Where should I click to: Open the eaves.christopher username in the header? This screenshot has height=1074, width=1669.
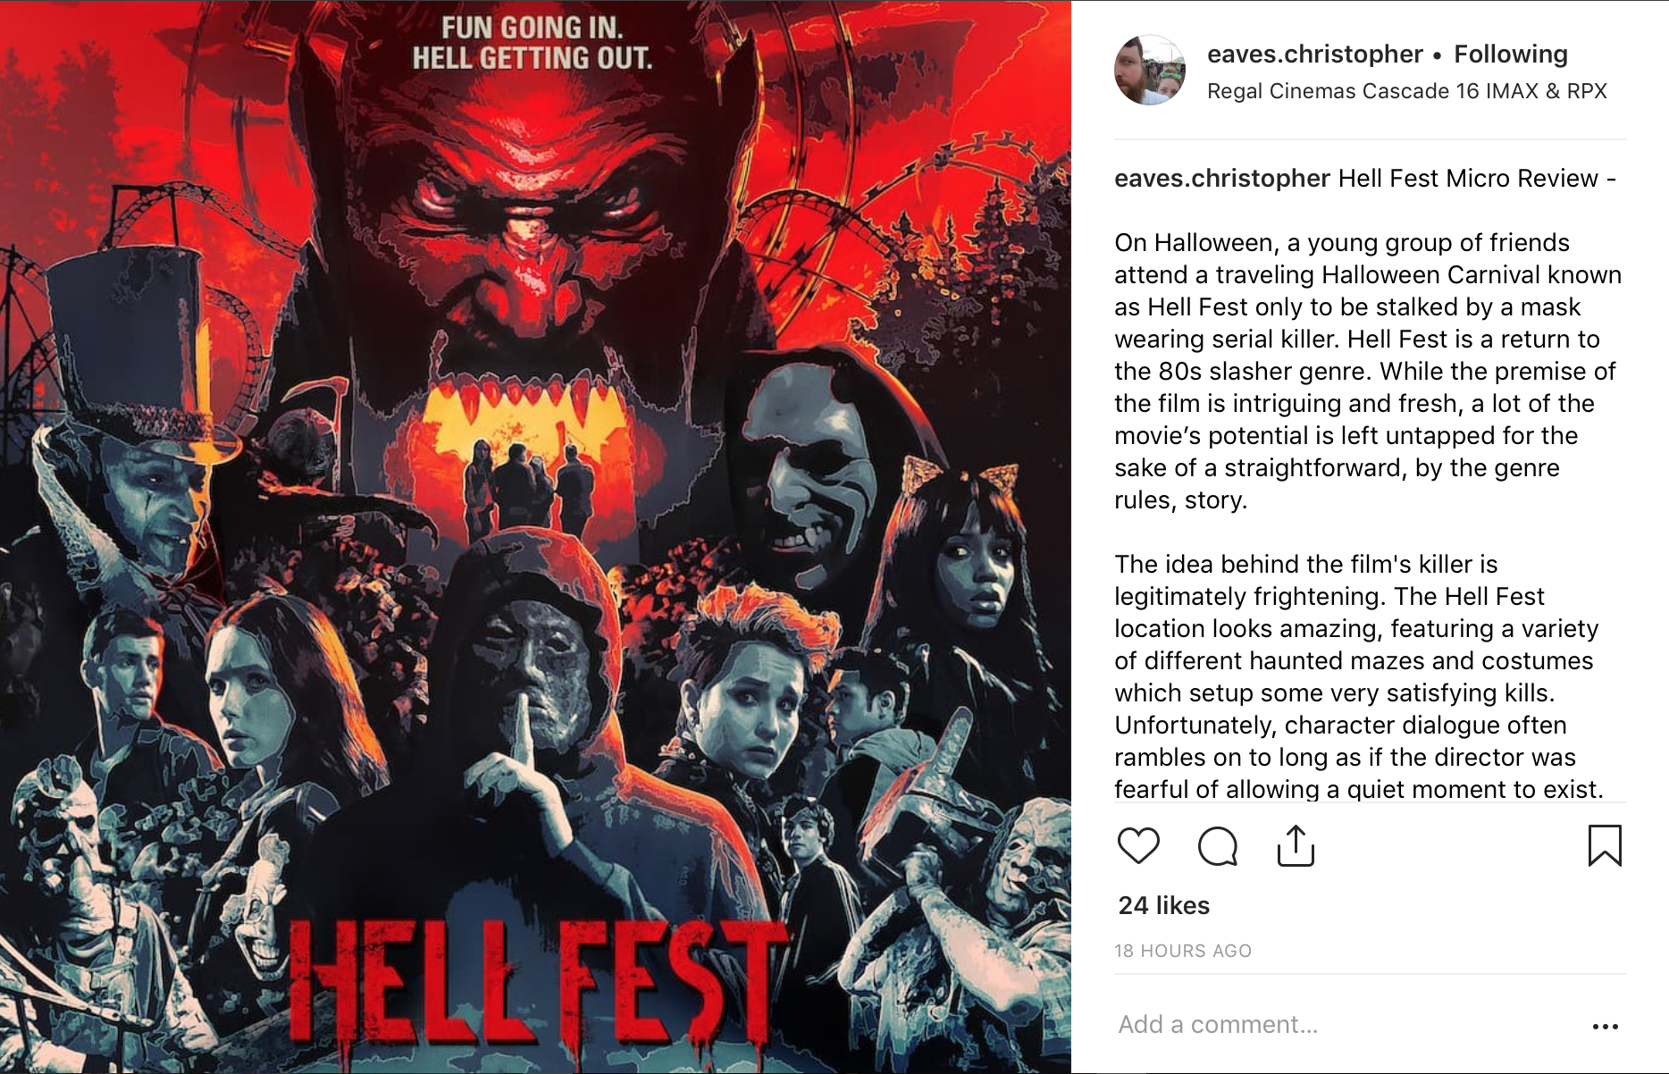click(x=1314, y=54)
